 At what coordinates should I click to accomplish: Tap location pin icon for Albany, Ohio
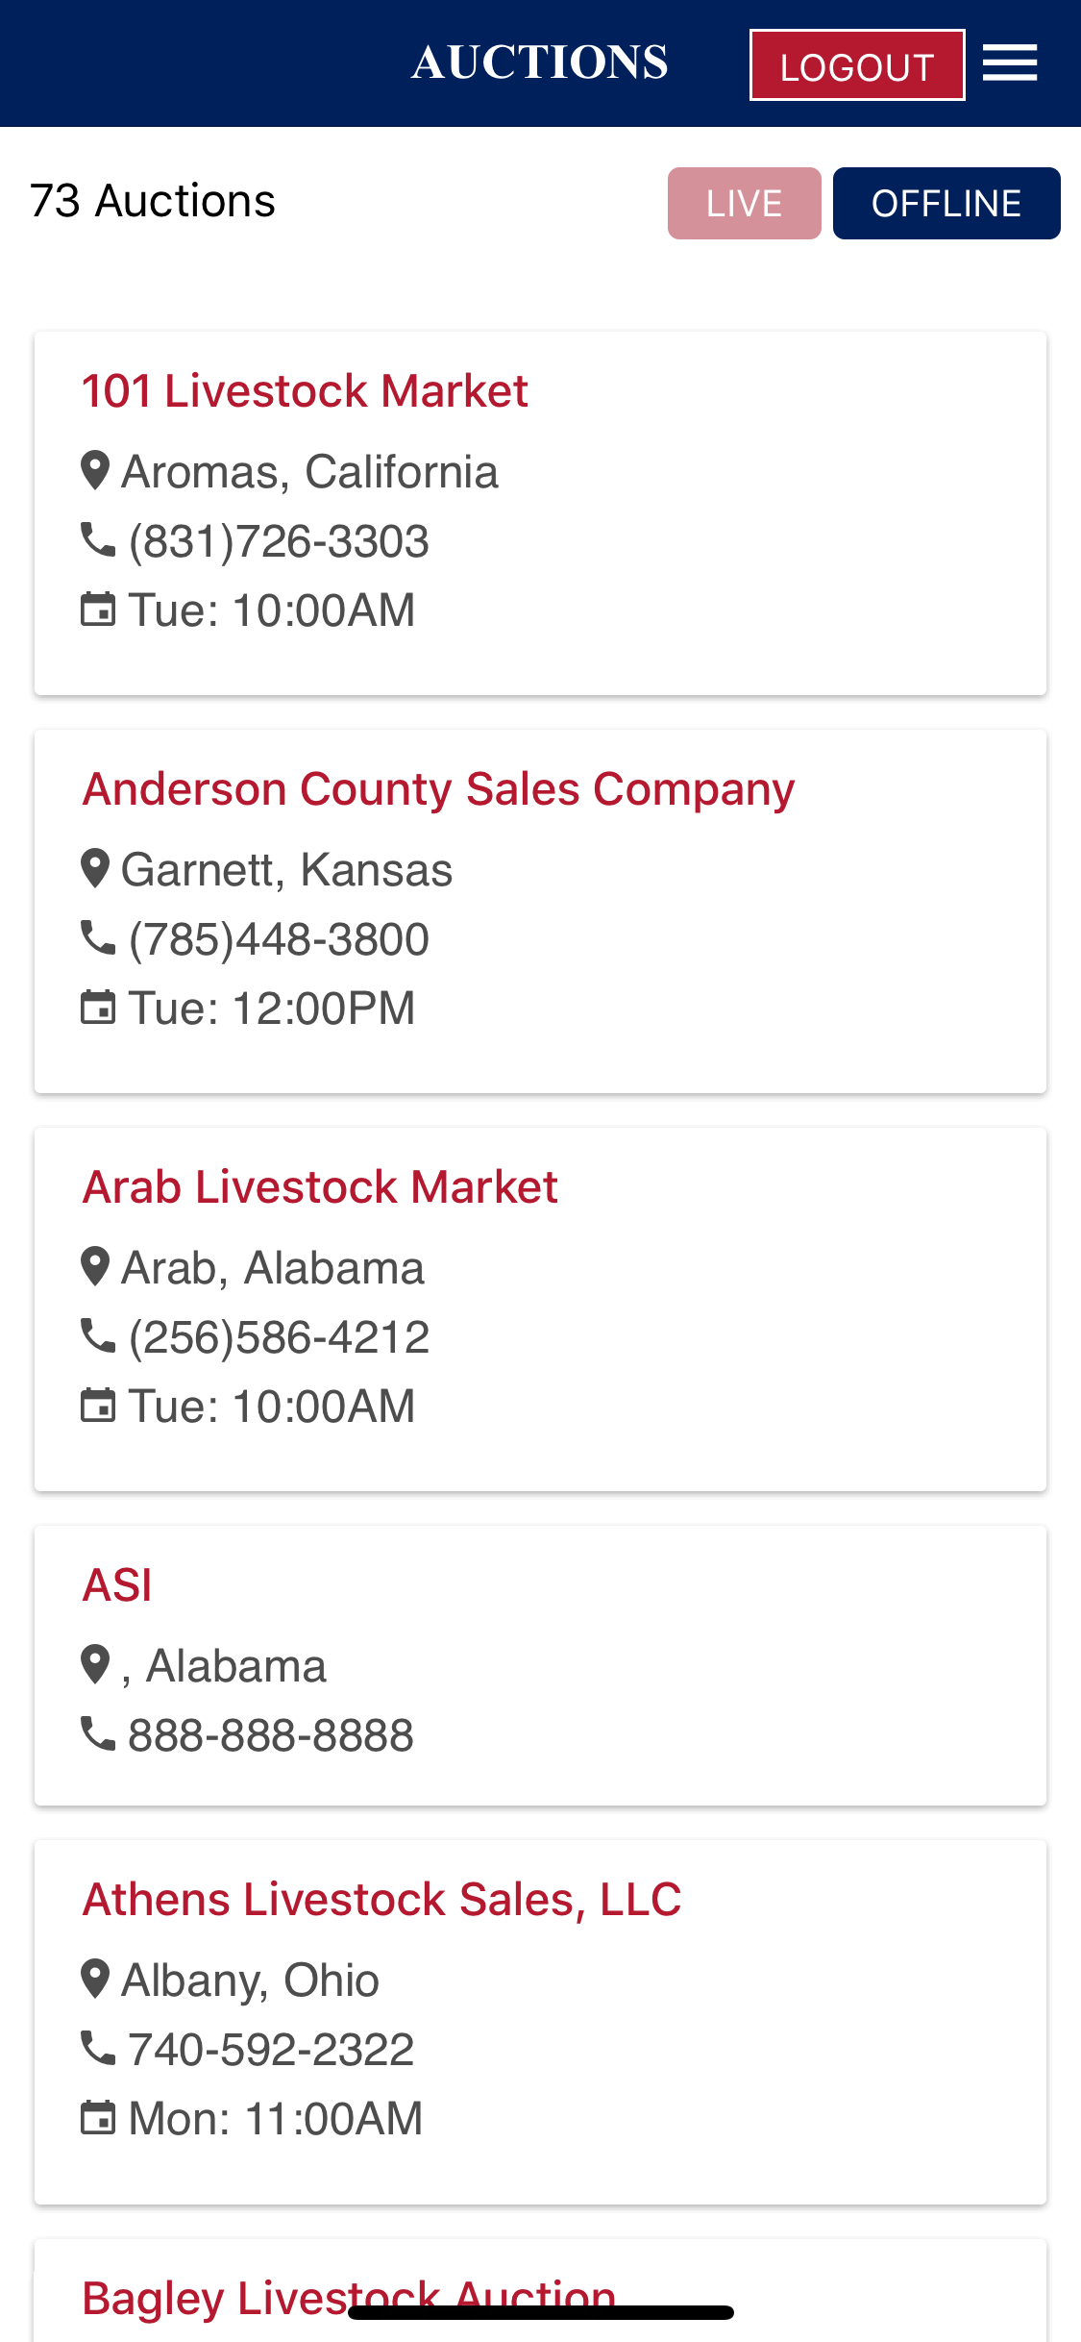(x=95, y=1980)
